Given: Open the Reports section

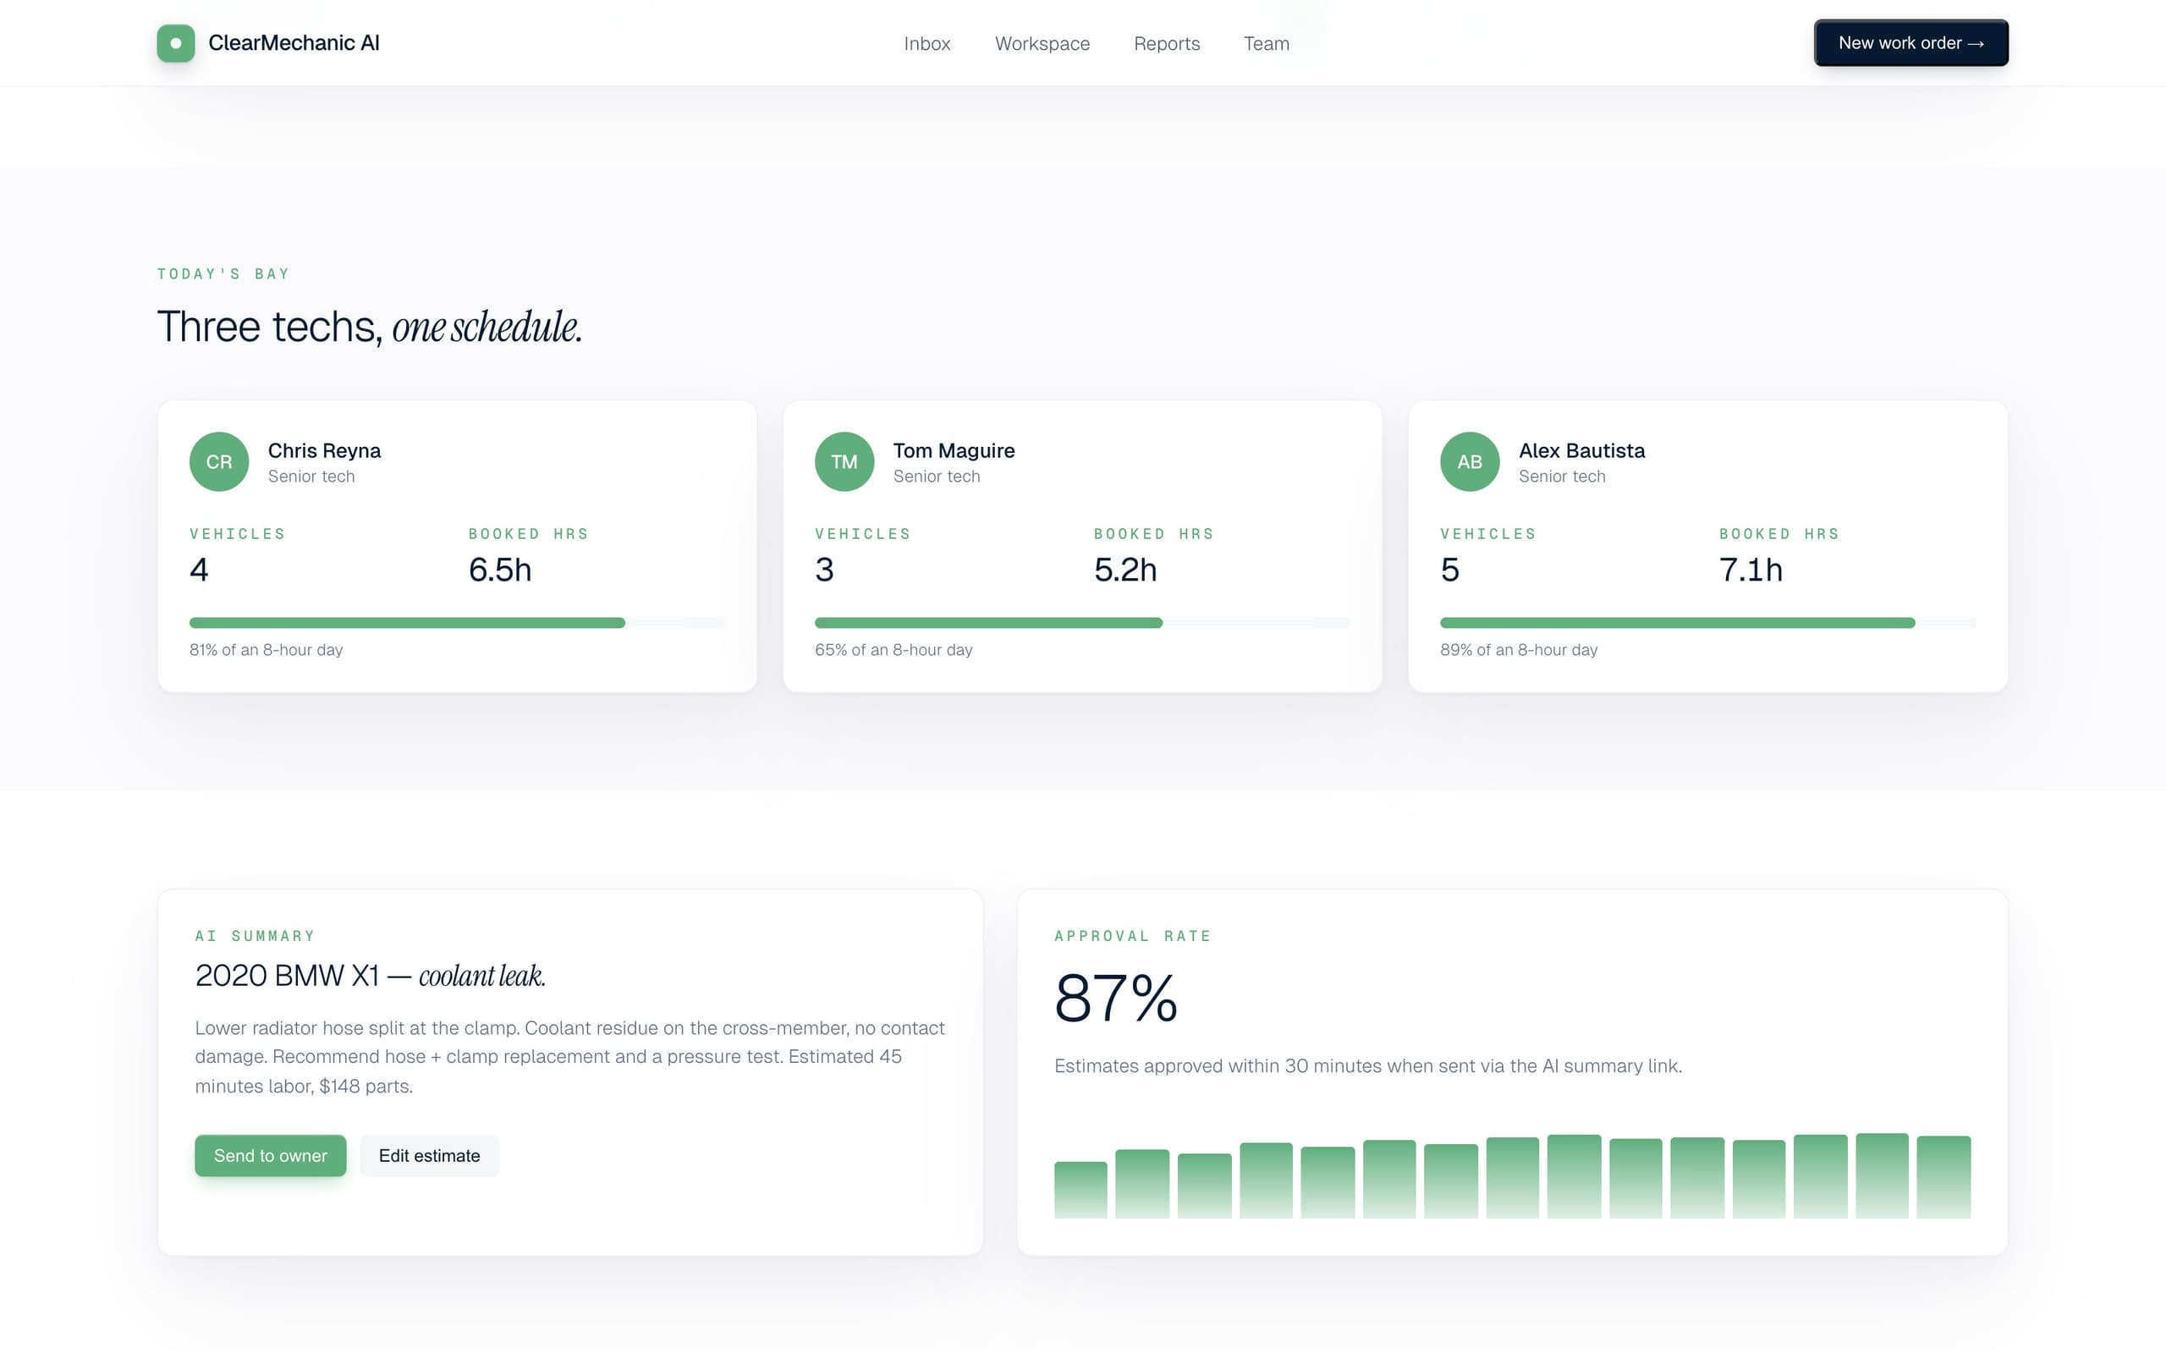Looking at the screenshot, I should tap(1166, 44).
